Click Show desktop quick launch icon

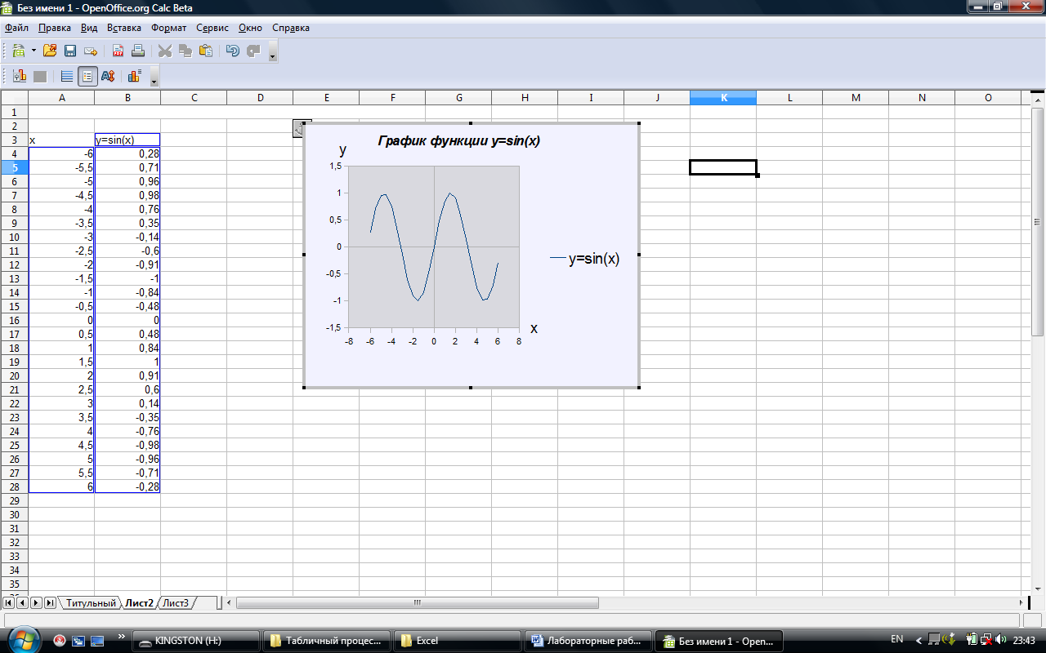click(x=96, y=640)
